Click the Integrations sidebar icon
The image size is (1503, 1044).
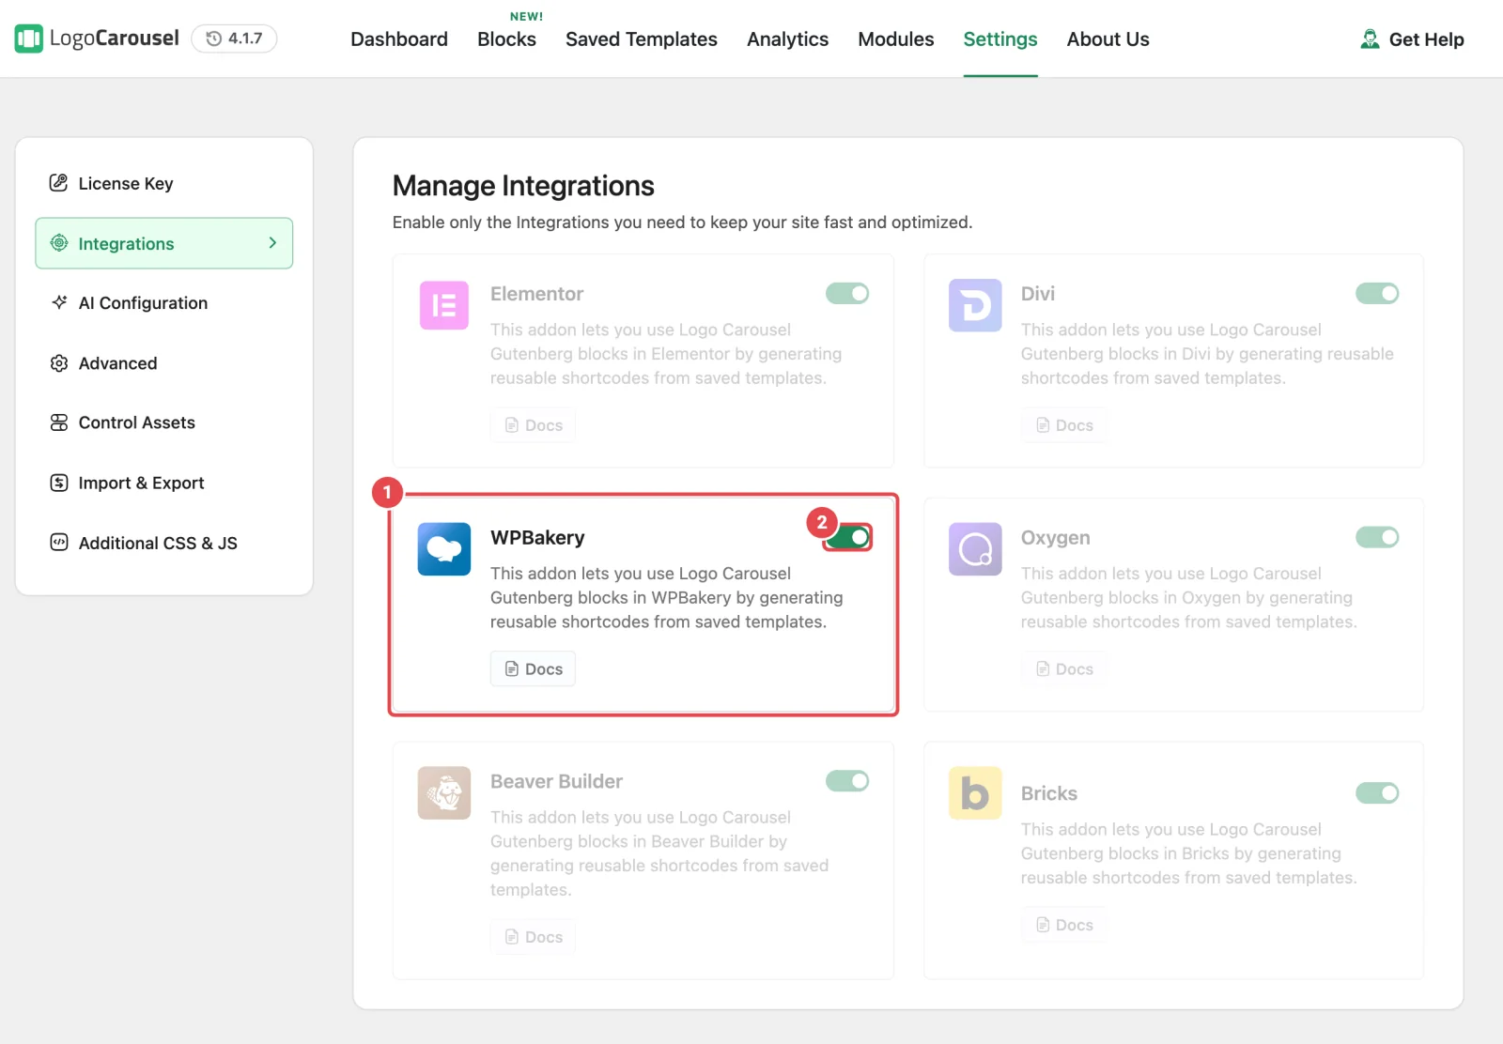coord(59,243)
